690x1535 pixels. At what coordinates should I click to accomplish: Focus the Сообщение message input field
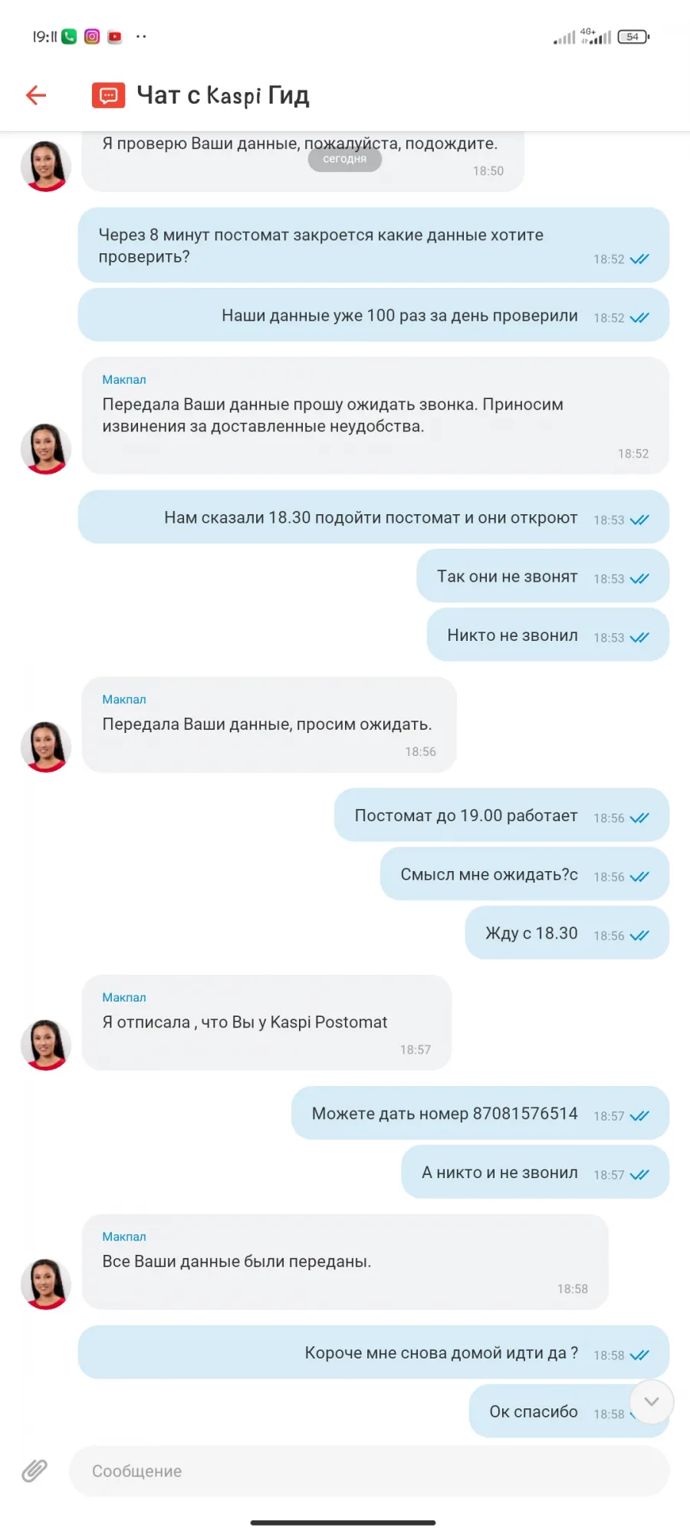tap(369, 1471)
